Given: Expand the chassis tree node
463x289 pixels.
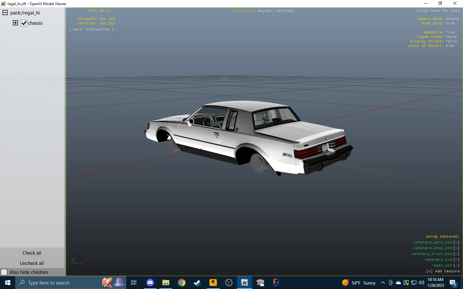Looking at the screenshot, I should 15,23.
